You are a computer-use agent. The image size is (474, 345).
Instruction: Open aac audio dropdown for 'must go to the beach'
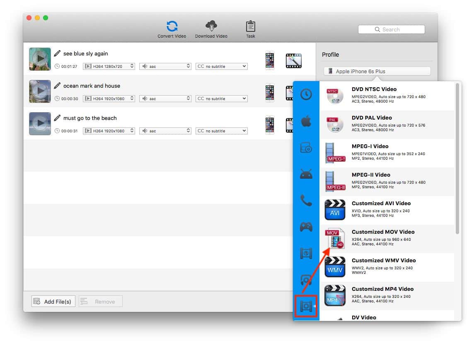(165, 131)
